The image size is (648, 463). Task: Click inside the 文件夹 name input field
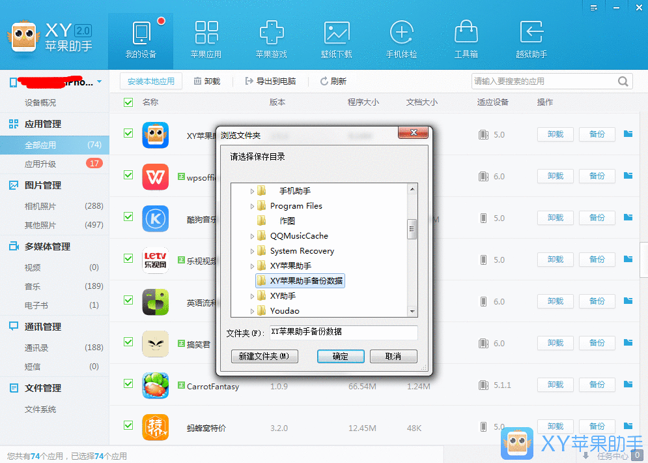pos(343,333)
